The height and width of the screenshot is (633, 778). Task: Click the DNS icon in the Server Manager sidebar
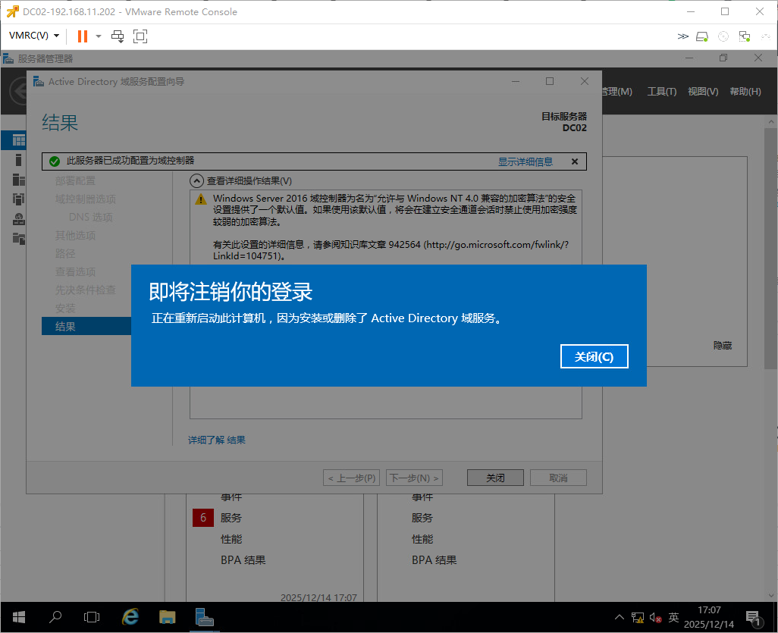point(19,219)
